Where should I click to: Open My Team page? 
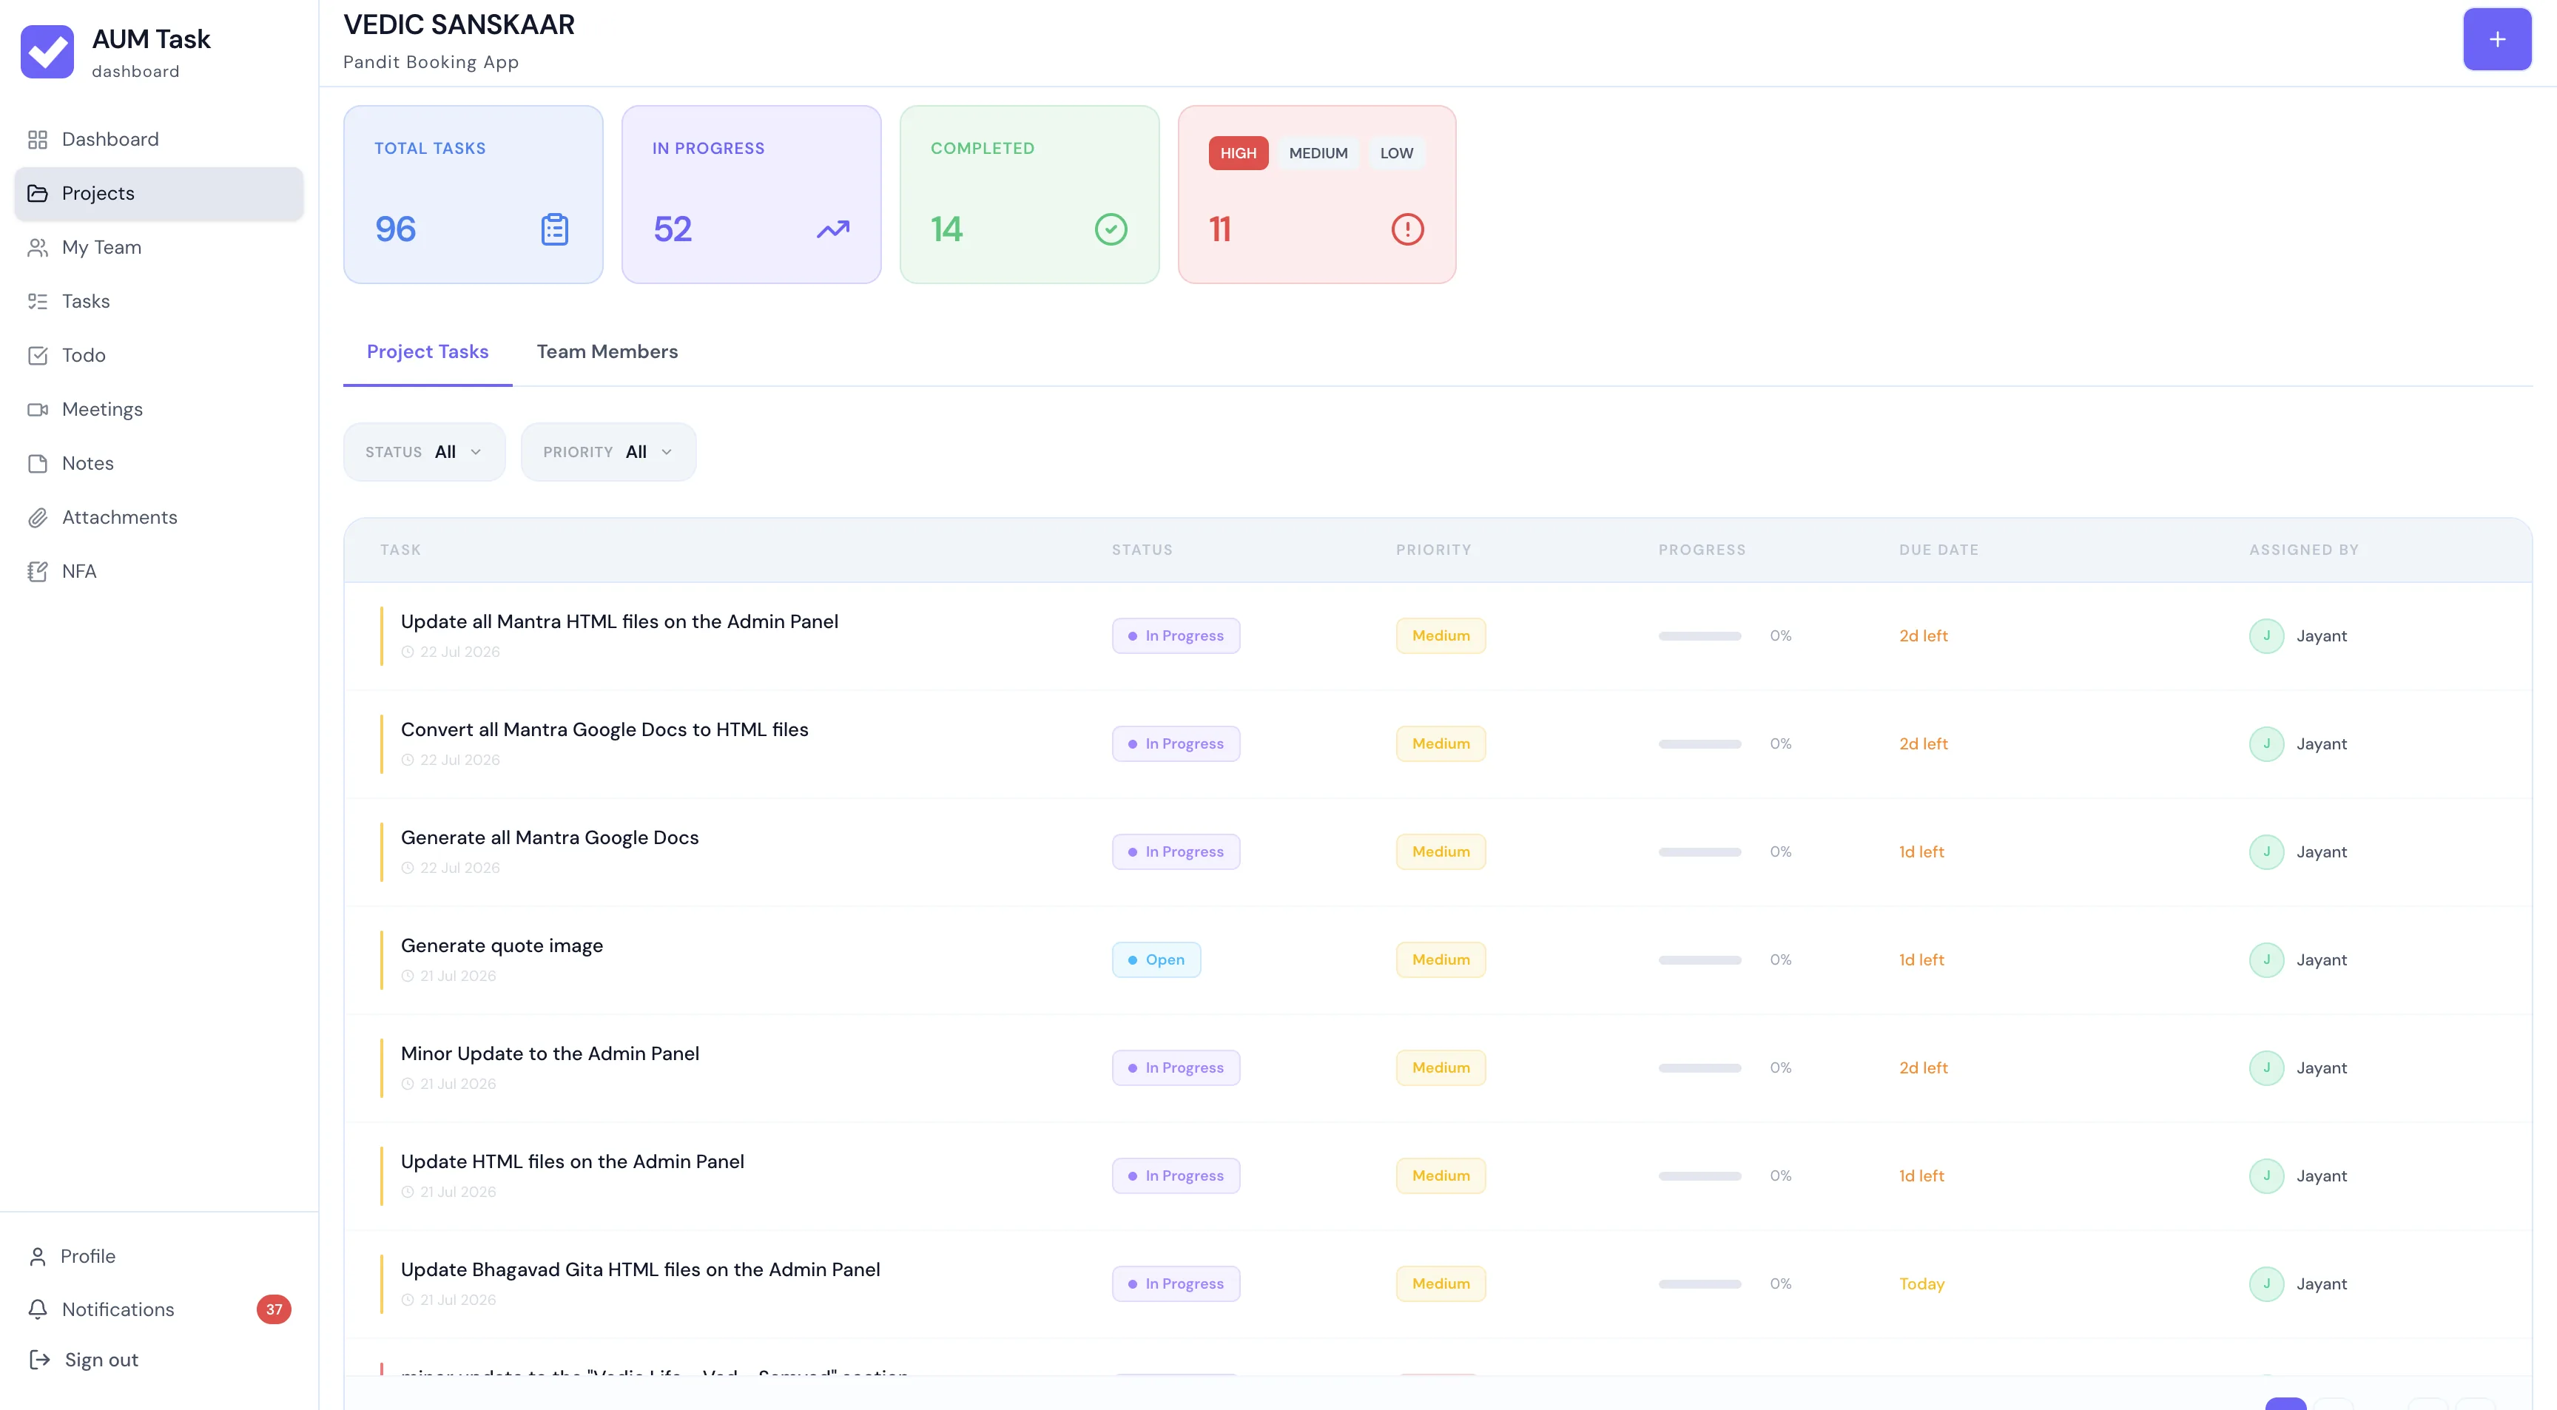(x=159, y=247)
